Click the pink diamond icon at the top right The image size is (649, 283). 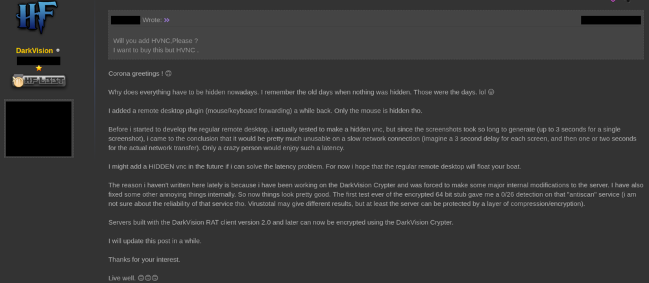click(x=613, y=1)
